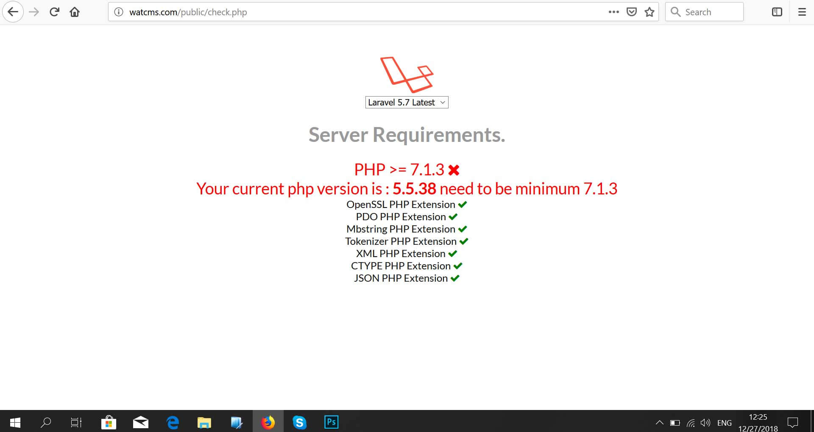Click the Server Requirements heading
This screenshot has width=814, height=432.
click(407, 135)
